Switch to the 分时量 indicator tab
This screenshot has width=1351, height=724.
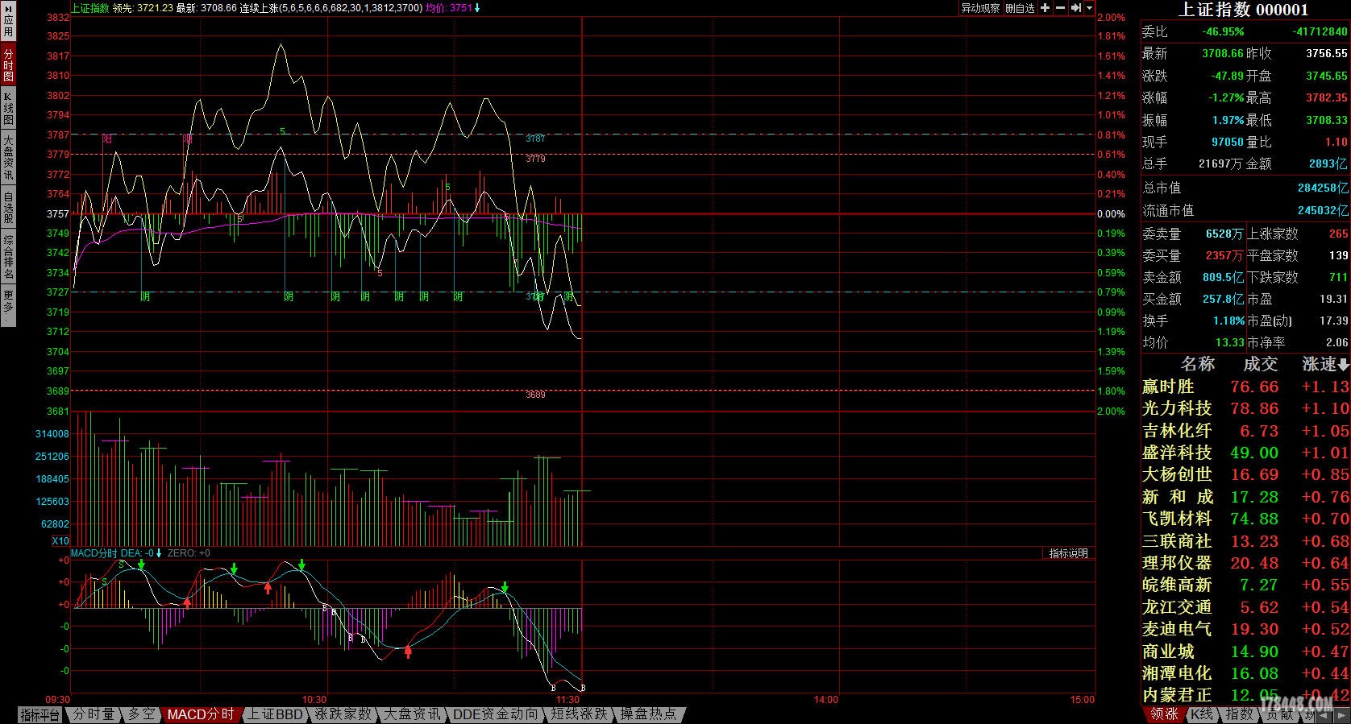click(x=94, y=715)
